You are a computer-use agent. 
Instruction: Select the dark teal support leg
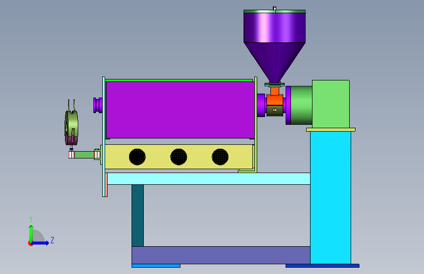pos(137,215)
